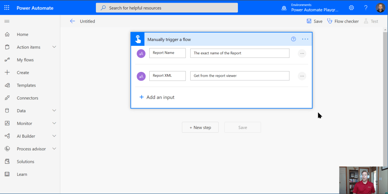Viewport: 388px width, 194px height.
Task: Expand the Action items section
Action: 54,47
